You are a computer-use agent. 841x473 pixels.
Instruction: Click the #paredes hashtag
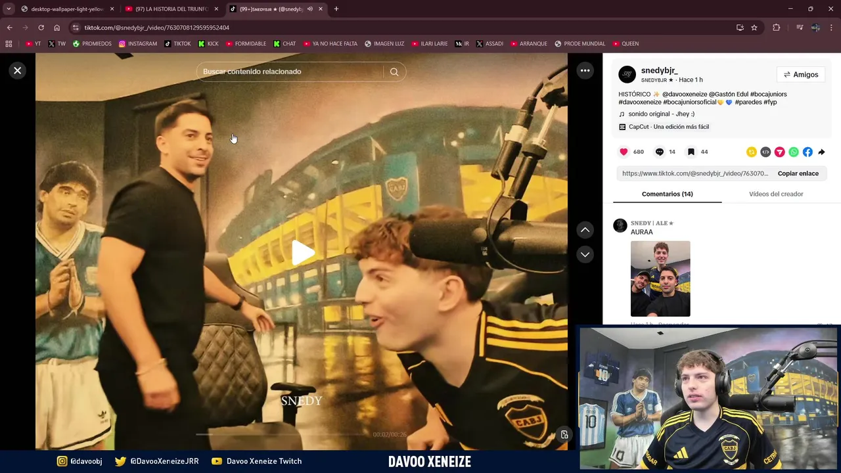coord(748,102)
